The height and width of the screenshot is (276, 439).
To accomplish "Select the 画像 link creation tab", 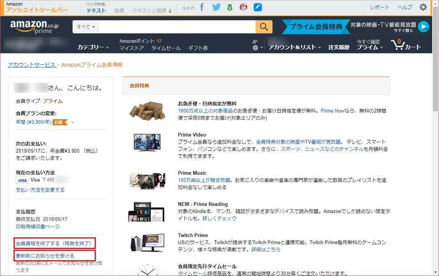I will (119, 10).
